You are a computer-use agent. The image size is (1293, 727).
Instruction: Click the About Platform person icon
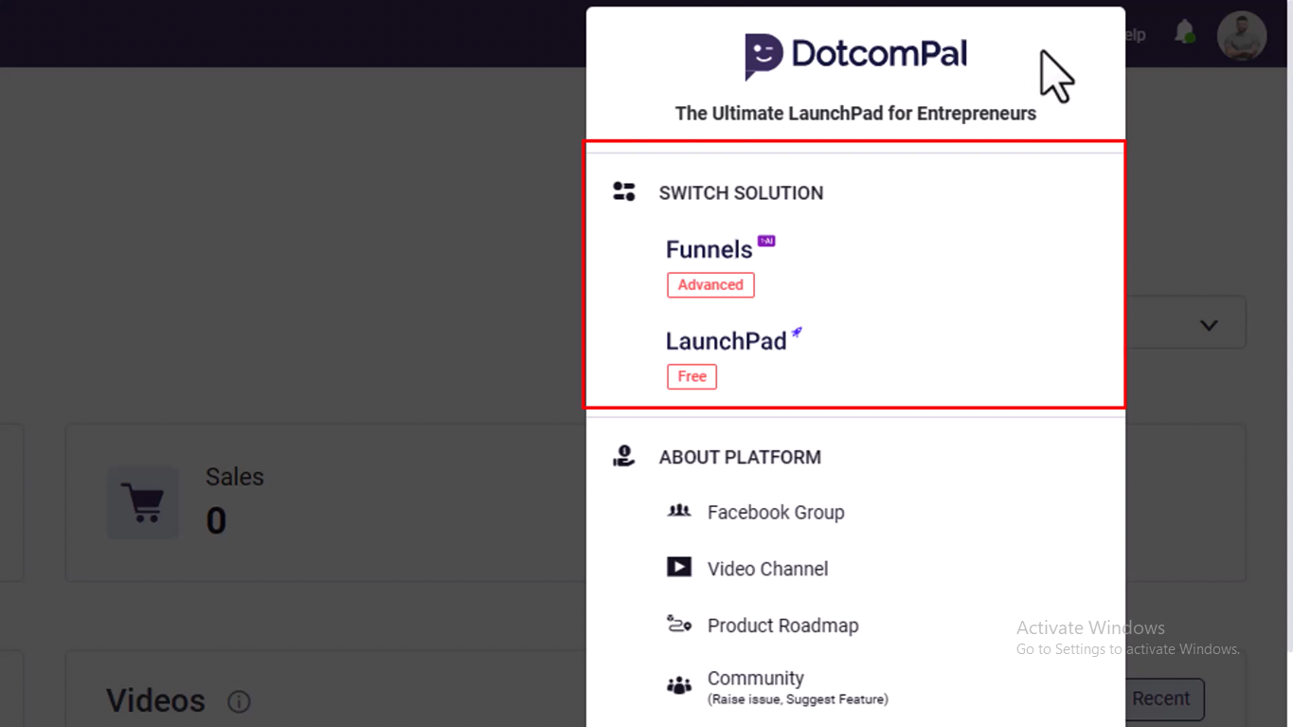[623, 456]
